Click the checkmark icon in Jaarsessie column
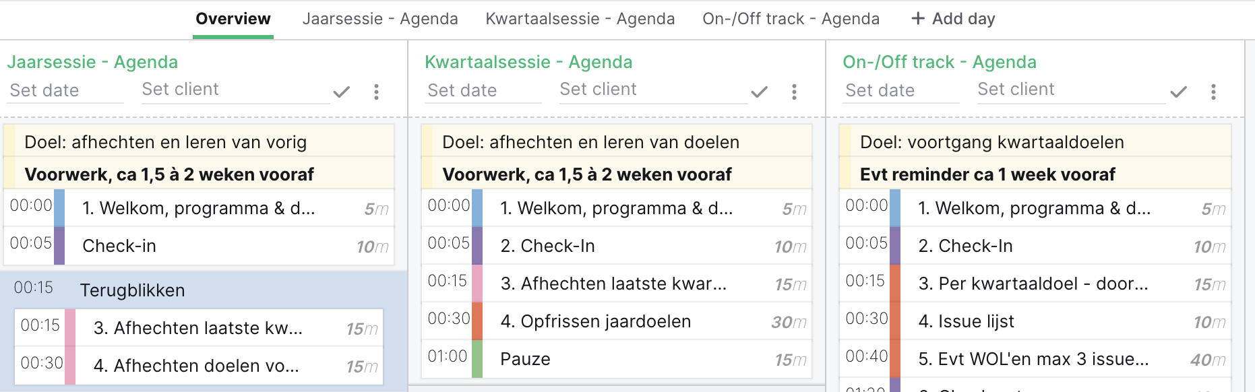This screenshot has width=1255, height=392. 342,92
